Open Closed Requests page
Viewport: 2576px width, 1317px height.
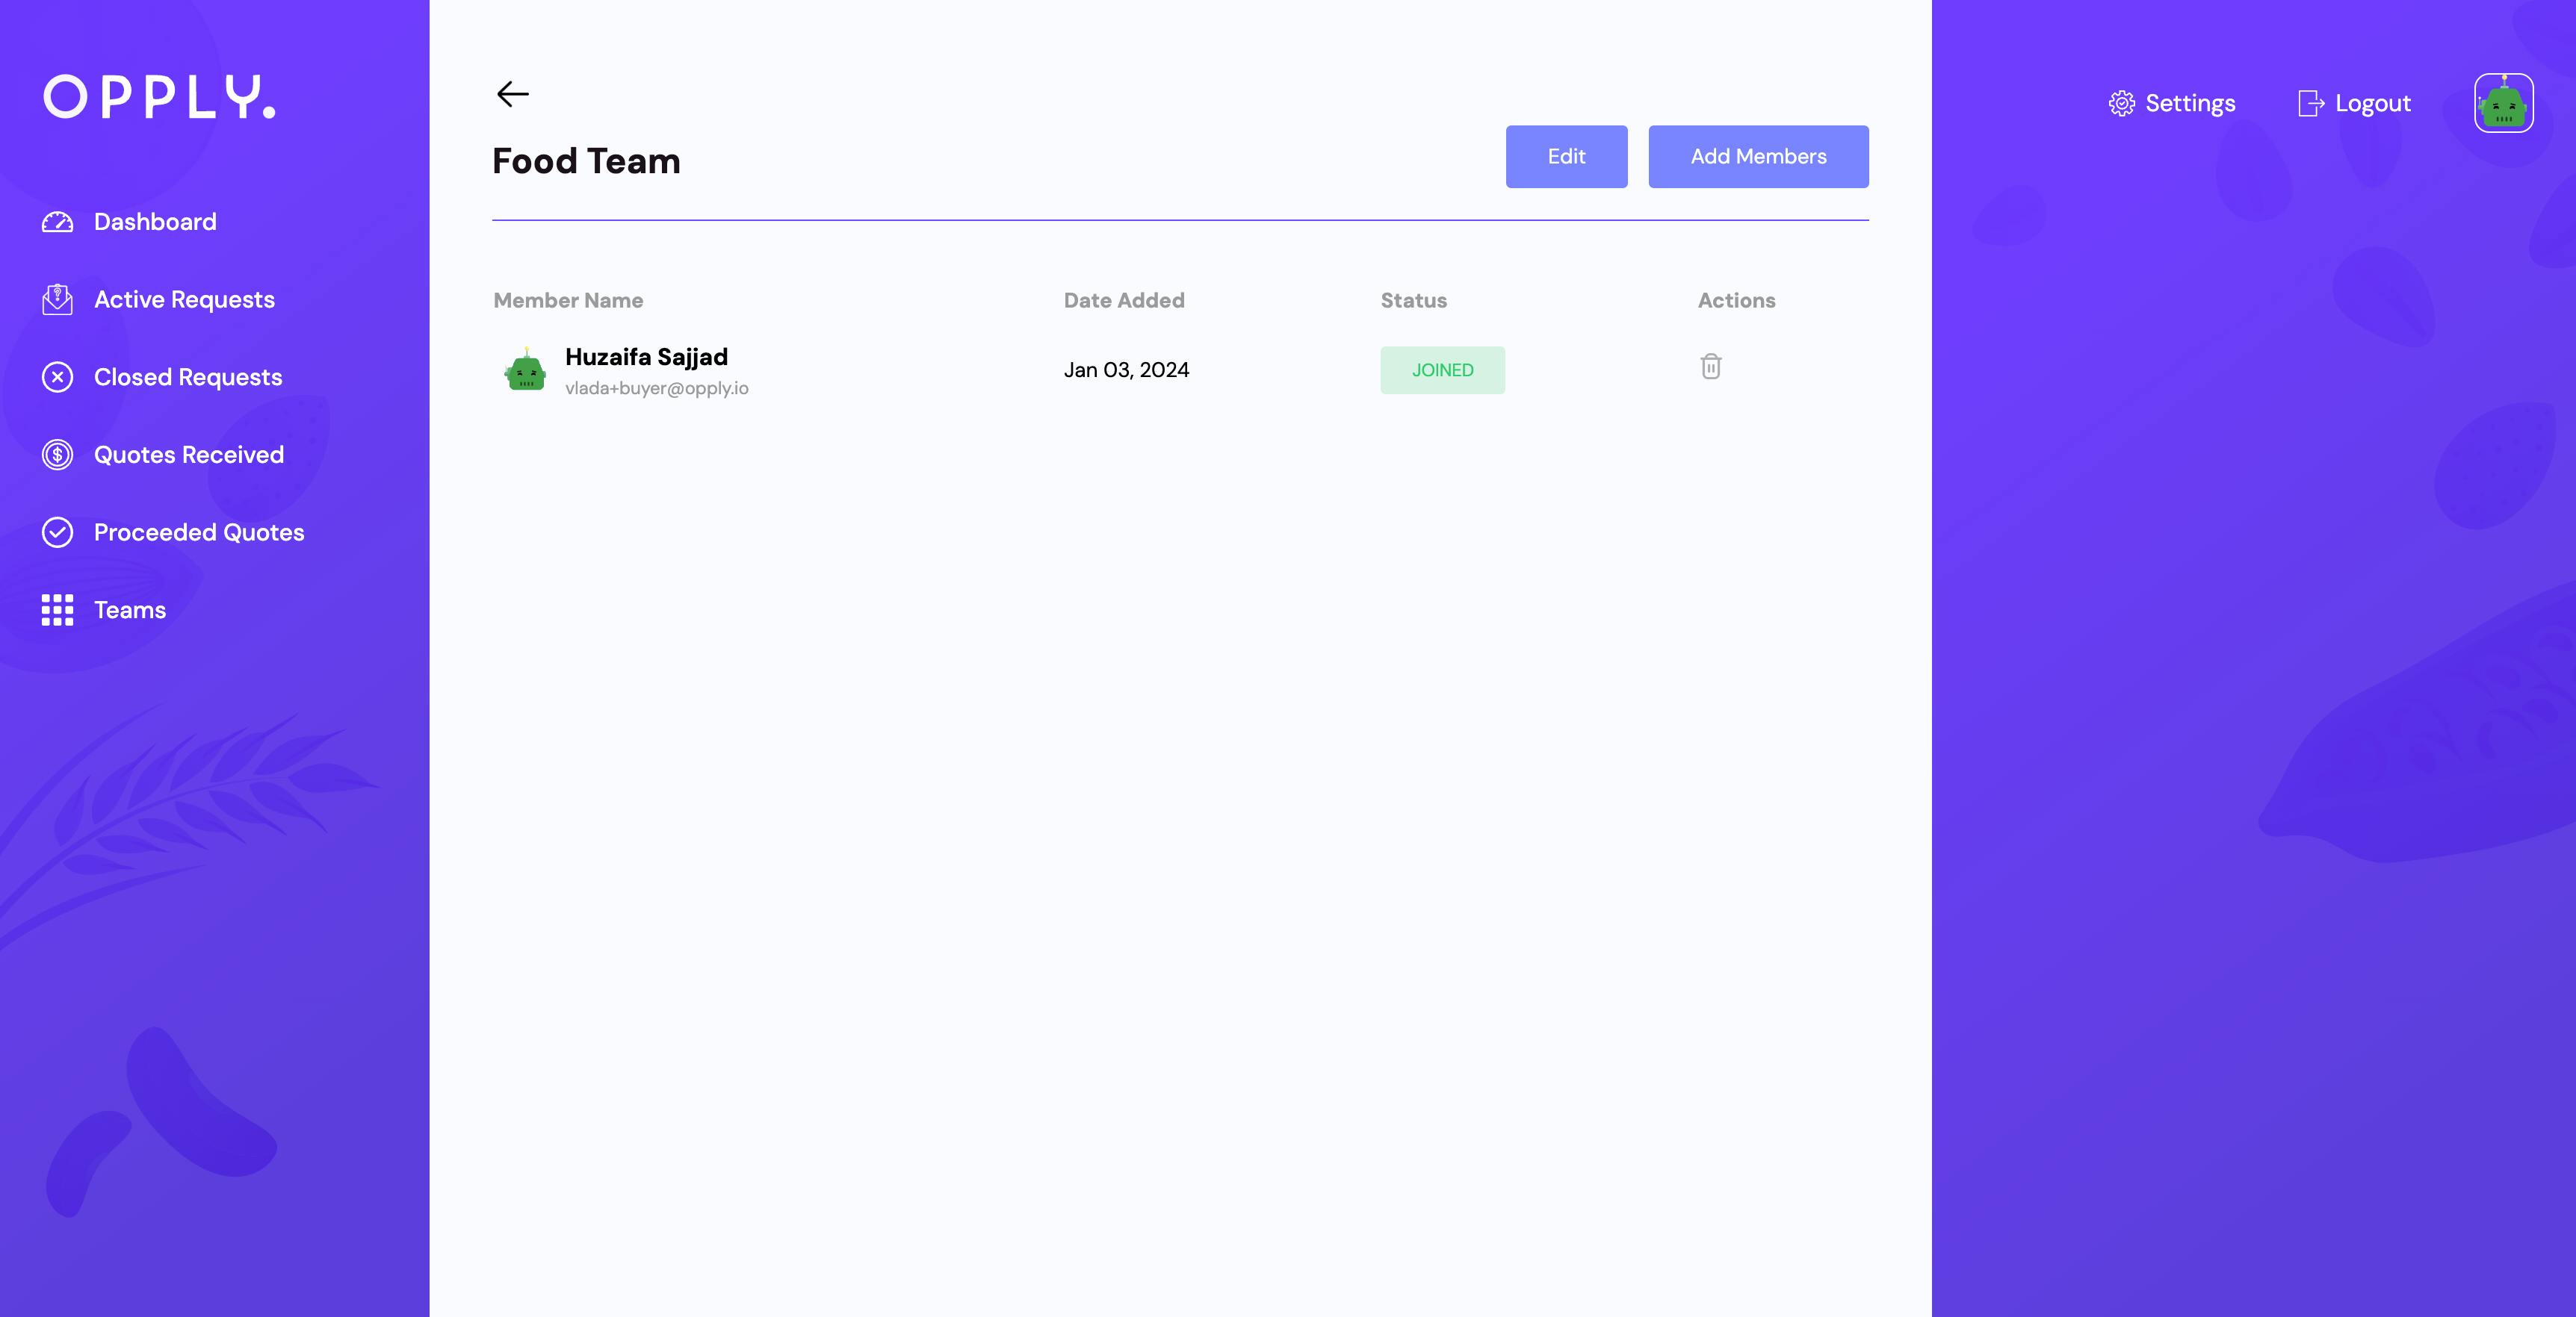[188, 377]
